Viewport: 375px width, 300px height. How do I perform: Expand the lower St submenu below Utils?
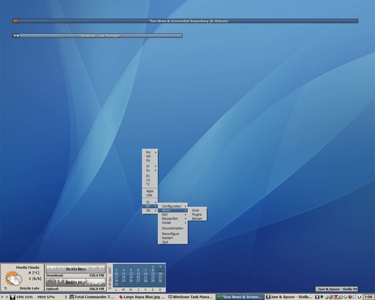150,202
